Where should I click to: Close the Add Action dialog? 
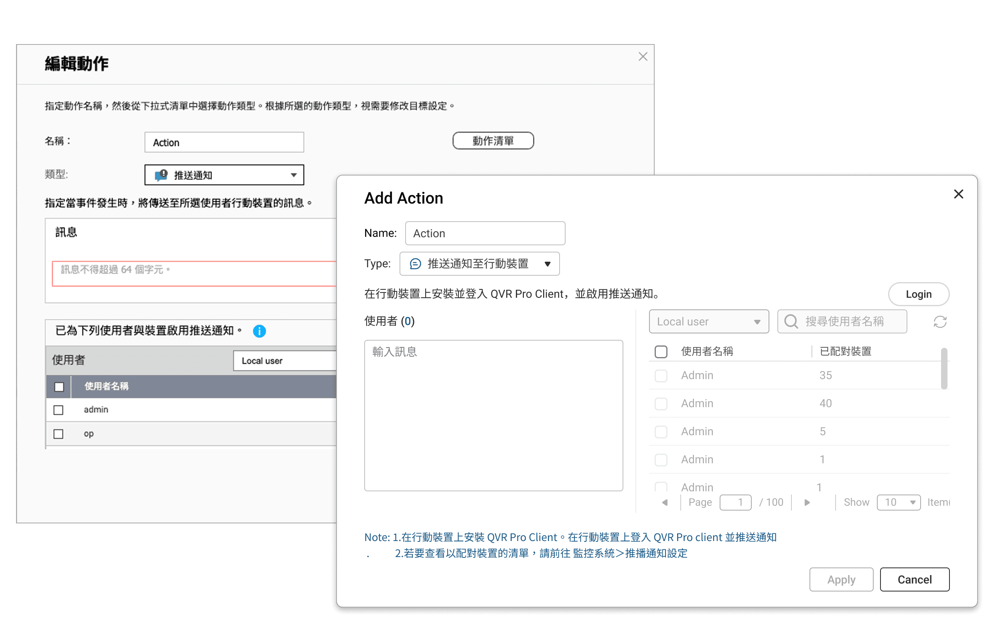tap(958, 194)
